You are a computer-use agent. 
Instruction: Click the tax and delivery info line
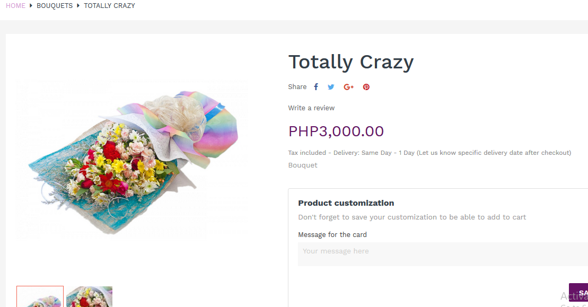pos(429,153)
